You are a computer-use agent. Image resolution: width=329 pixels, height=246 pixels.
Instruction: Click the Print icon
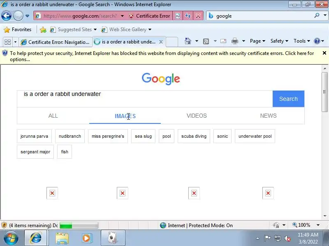coord(235,41)
